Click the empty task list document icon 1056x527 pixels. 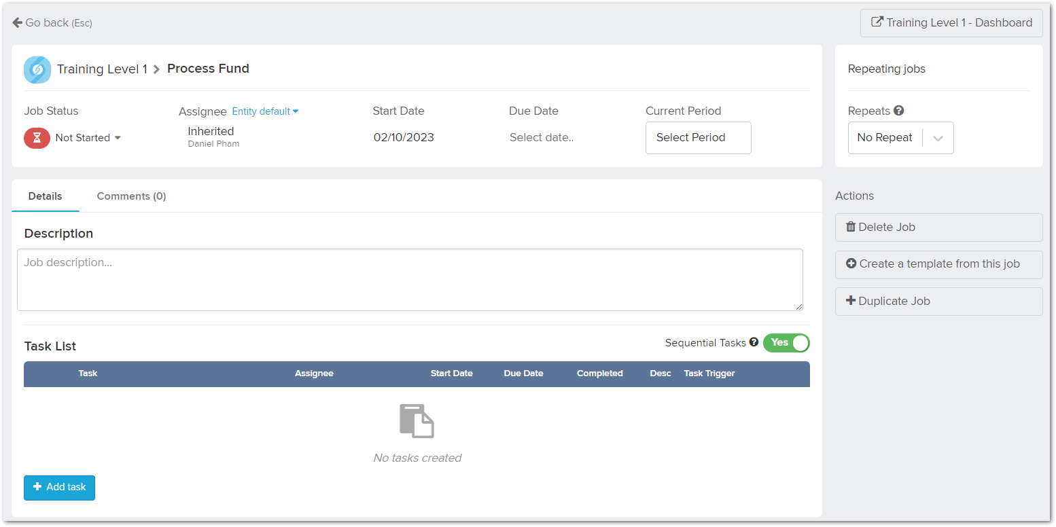[417, 421]
